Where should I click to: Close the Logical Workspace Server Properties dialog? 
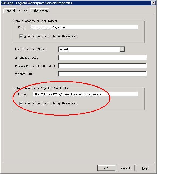(153, 3)
